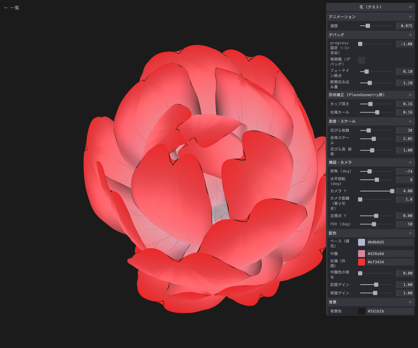Click the FOV（deg）slider
418x348 pixels.
point(376,224)
